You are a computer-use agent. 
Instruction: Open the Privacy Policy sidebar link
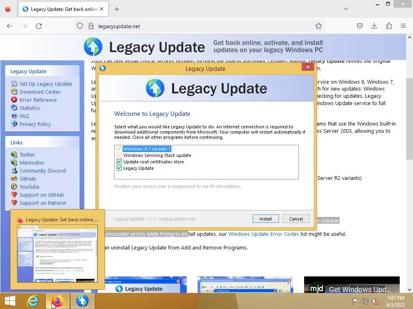coord(35,124)
